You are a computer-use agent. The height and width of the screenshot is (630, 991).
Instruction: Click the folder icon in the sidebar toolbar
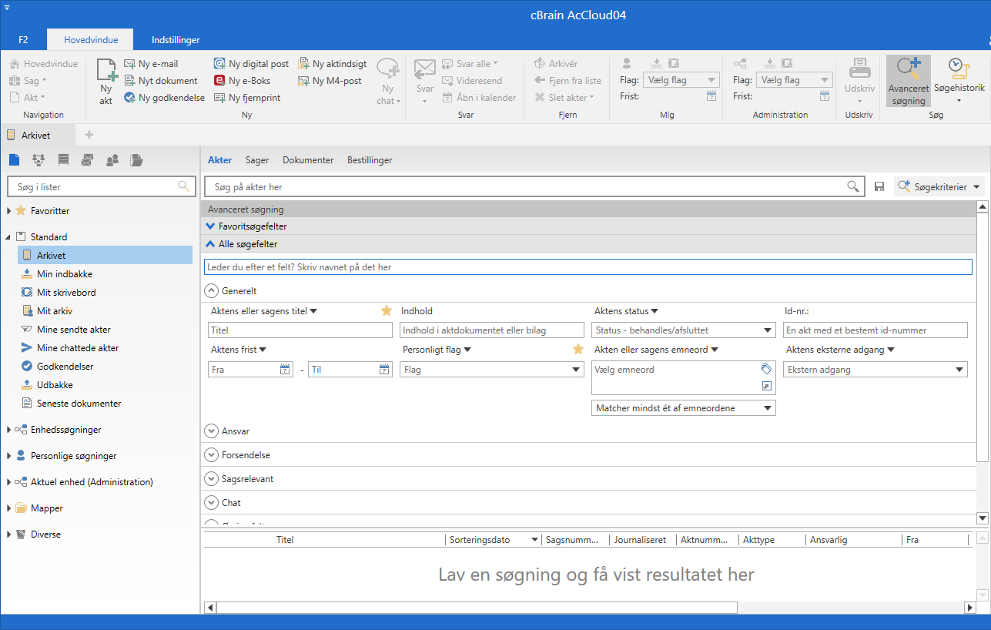click(x=137, y=160)
